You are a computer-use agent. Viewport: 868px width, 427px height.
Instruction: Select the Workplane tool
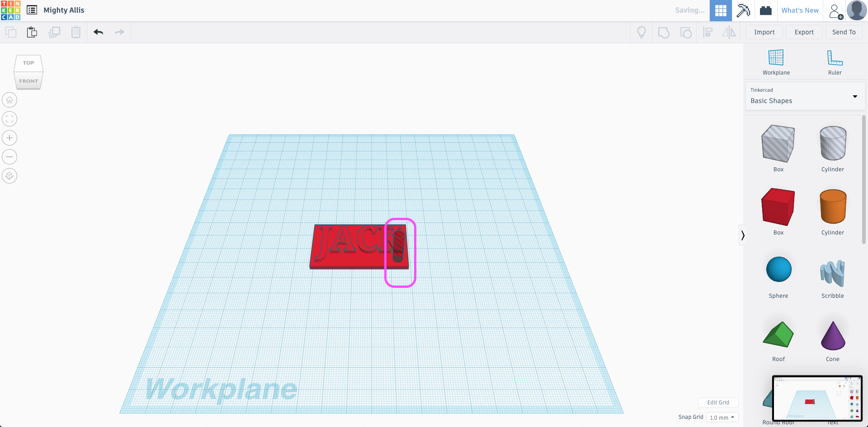pyautogui.click(x=776, y=62)
